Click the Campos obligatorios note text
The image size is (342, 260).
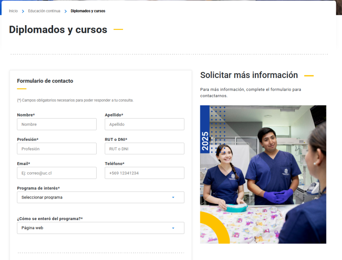(75, 101)
